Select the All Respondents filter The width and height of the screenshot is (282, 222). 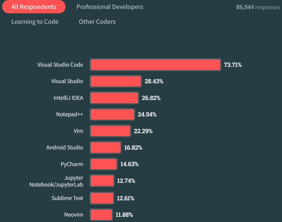pyautogui.click(x=34, y=7)
